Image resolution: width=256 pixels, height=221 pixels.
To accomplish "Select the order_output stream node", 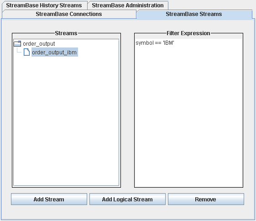I will tap(39, 44).
